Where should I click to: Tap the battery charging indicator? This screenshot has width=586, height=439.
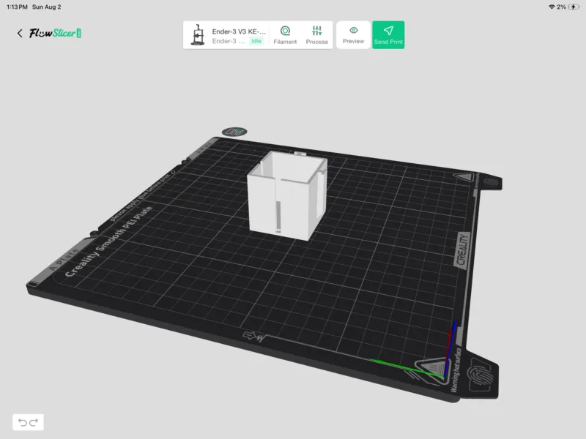click(x=574, y=7)
